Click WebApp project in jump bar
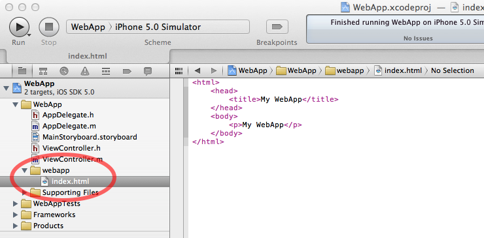This screenshot has height=238, width=484. (247, 70)
